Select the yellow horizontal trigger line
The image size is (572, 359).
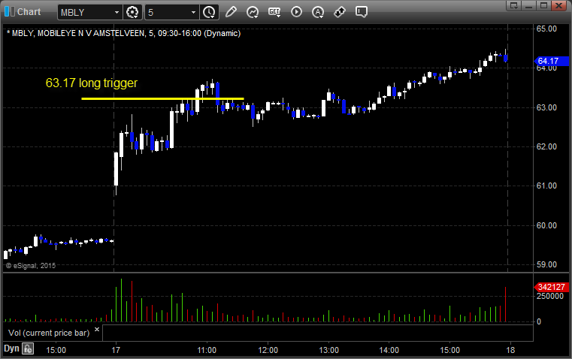pos(162,98)
